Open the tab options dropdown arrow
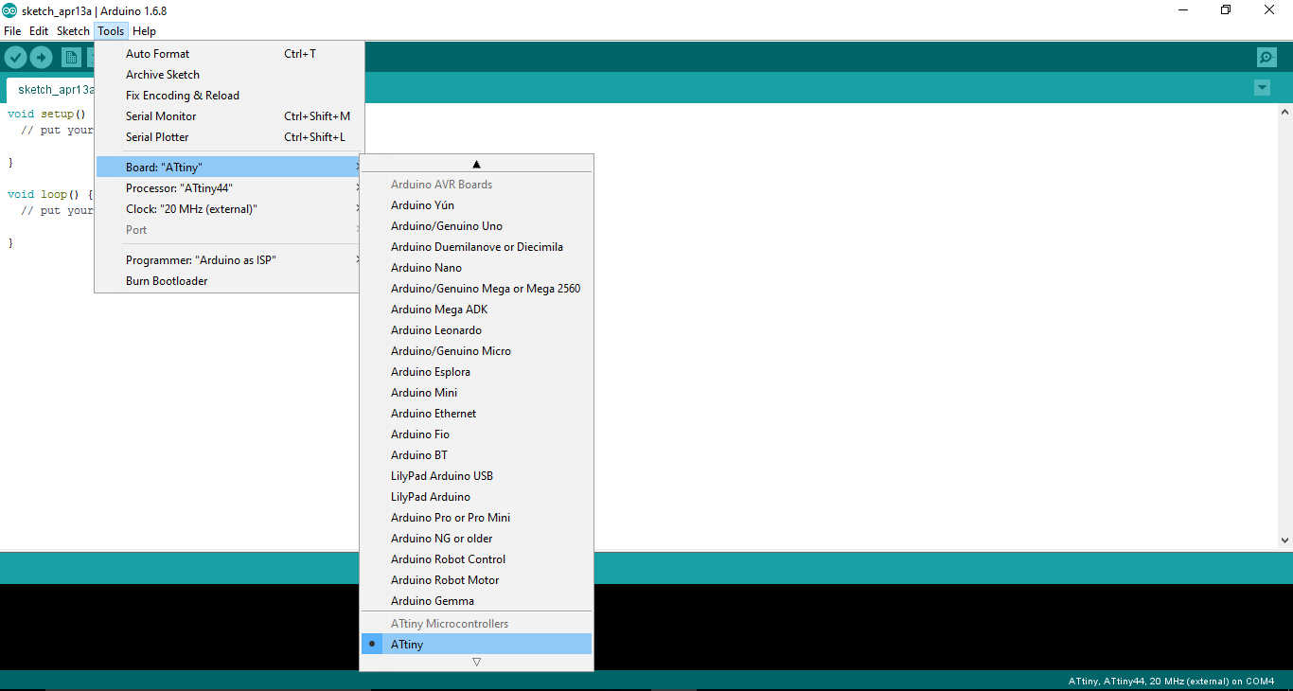Viewport: 1293px width, 691px height. (1262, 88)
